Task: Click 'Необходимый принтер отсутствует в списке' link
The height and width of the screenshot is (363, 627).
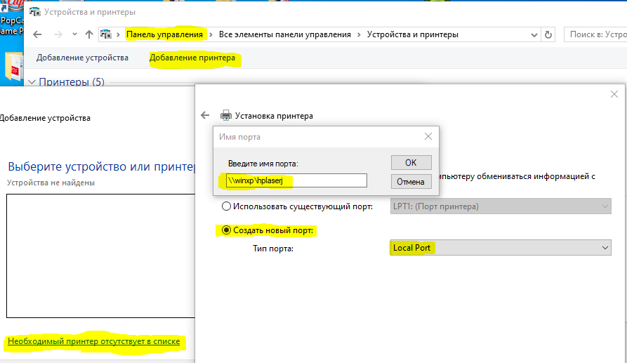Action: click(93, 341)
